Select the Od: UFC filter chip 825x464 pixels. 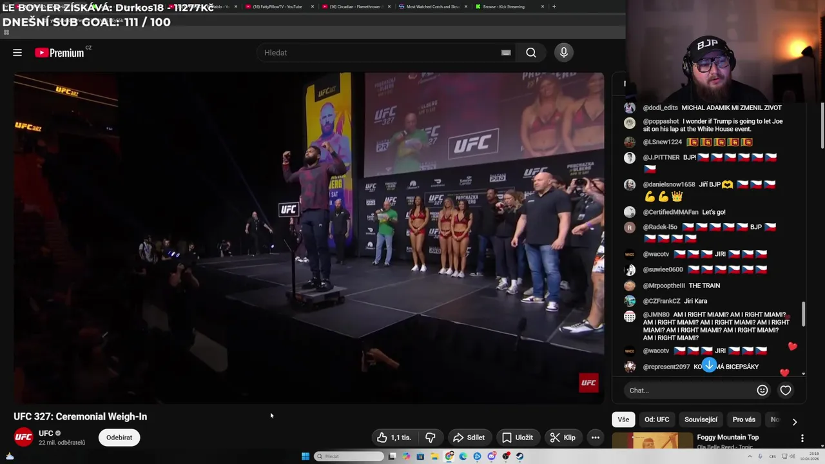tap(657, 420)
